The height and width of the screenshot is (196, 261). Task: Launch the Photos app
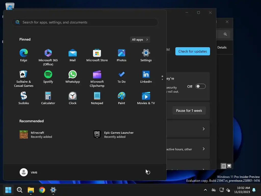[x=122, y=55]
